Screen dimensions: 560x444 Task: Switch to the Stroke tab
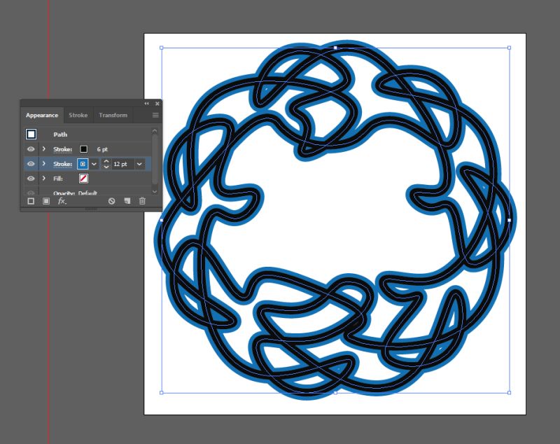tap(78, 116)
